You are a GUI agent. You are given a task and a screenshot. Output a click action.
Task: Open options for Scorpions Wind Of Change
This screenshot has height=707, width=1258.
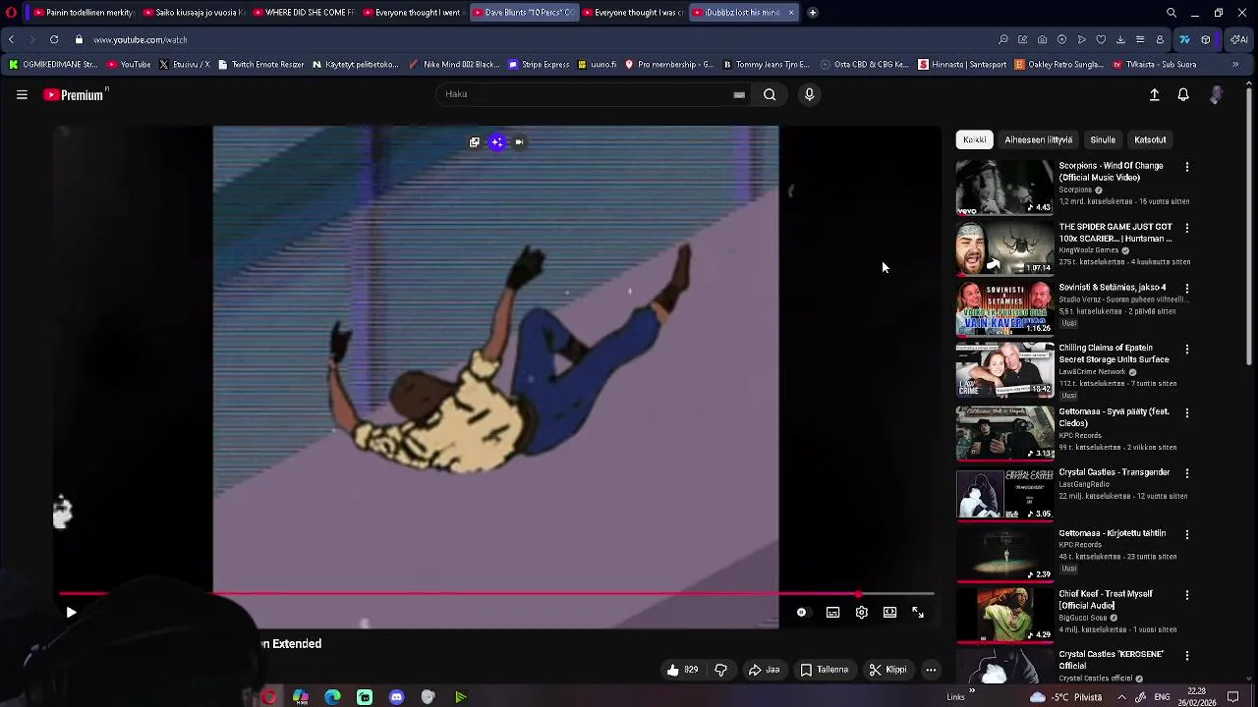[1187, 167]
